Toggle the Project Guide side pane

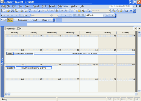tap(4, 20)
